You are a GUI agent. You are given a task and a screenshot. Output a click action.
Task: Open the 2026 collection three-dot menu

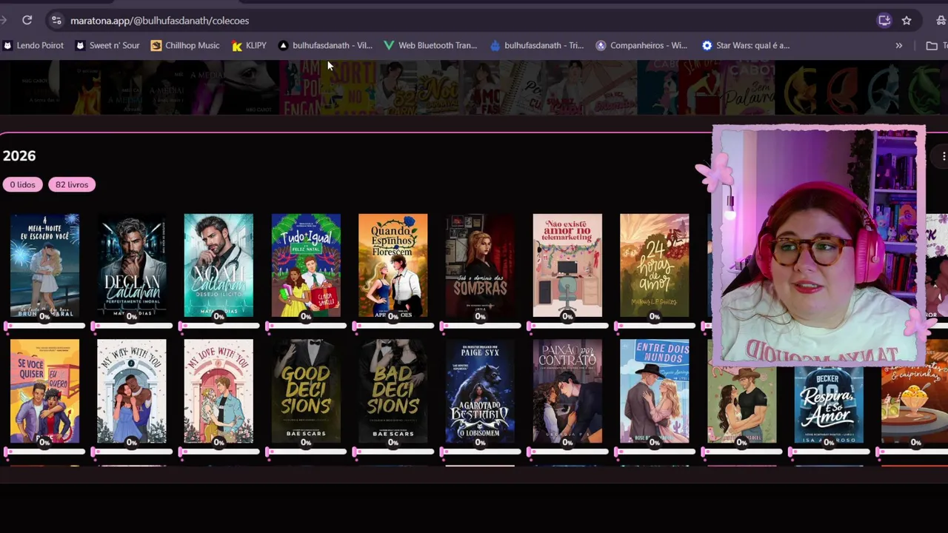(944, 156)
